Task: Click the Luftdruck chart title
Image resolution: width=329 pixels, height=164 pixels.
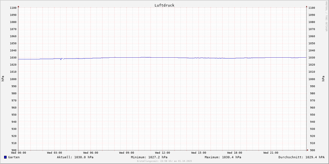Action: click(x=164, y=5)
